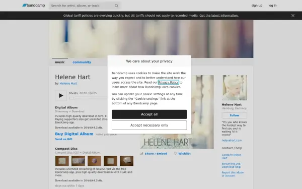
Task: Click Send as Gift
Action: tap(63, 139)
